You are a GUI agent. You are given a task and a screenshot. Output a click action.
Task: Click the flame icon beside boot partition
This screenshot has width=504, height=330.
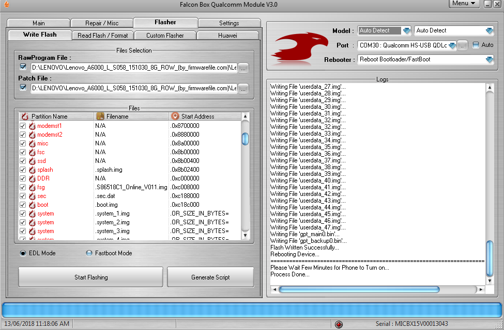(32, 205)
